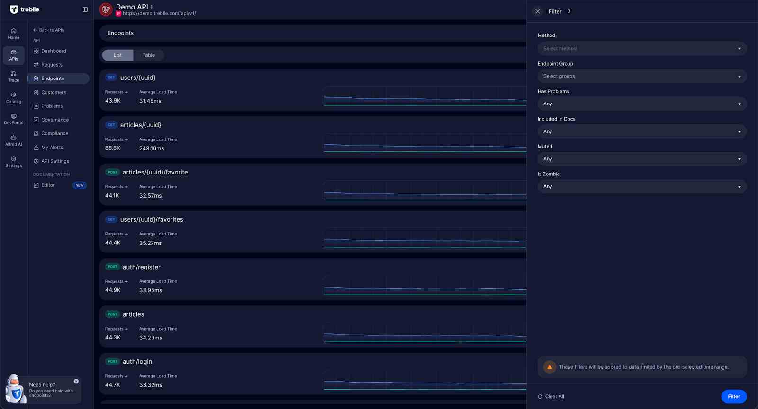
Task: Go Back to APIs
Action: [48, 30]
